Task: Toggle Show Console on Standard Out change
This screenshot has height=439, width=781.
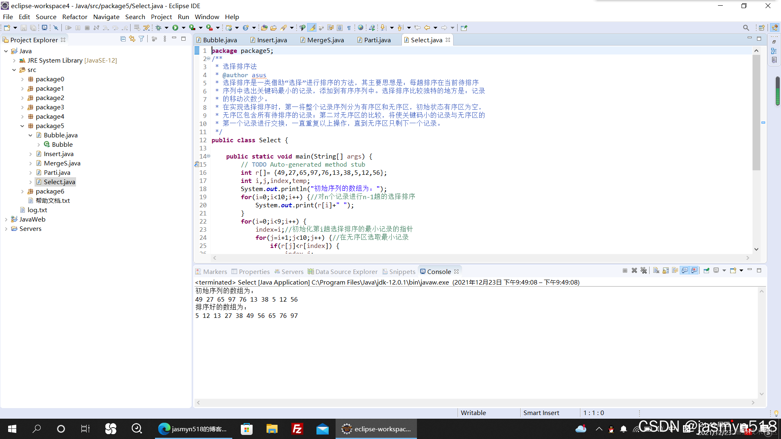Action: [685, 271]
